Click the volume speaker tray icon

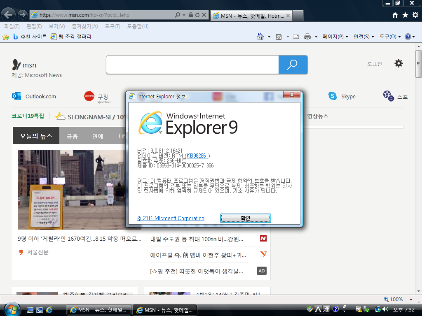click(385, 309)
